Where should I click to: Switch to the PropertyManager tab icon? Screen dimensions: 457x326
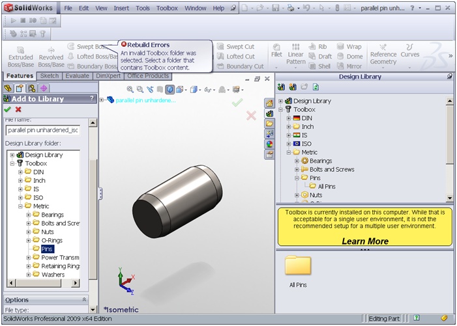tap(20, 88)
